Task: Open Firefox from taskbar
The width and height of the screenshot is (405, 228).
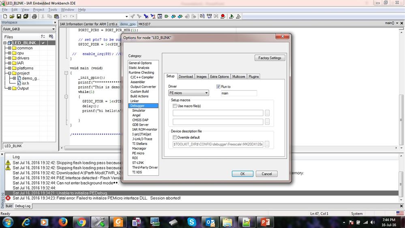Action: pos(63,222)
